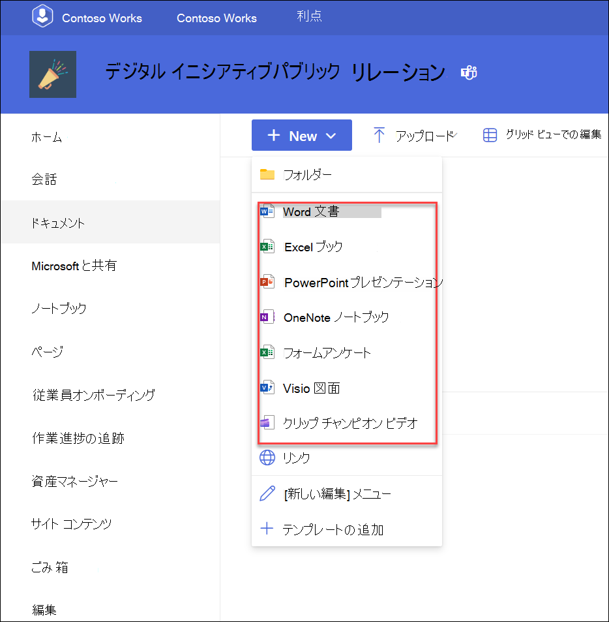609x622 pixels.
Task: Click the globe link icon in the menu
Action: (267, 458)
